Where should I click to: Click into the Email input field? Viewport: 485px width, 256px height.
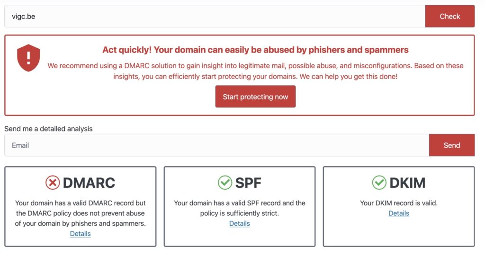pos(216,145)
